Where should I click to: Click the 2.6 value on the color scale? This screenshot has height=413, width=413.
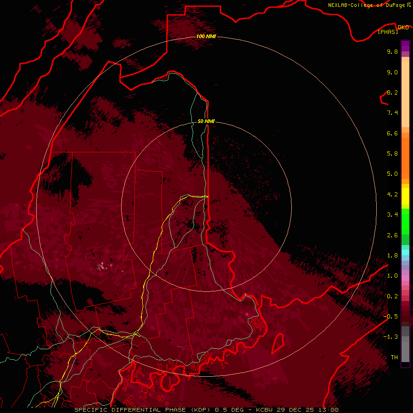tap(392, 235)
